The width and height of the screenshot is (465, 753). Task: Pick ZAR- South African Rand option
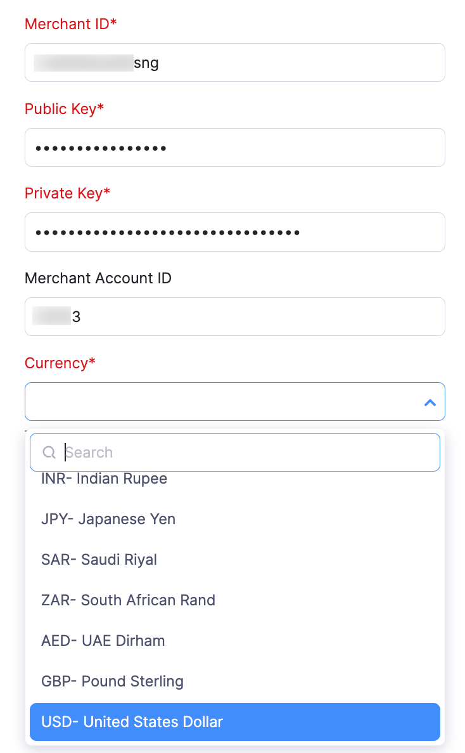coord(129,600)
